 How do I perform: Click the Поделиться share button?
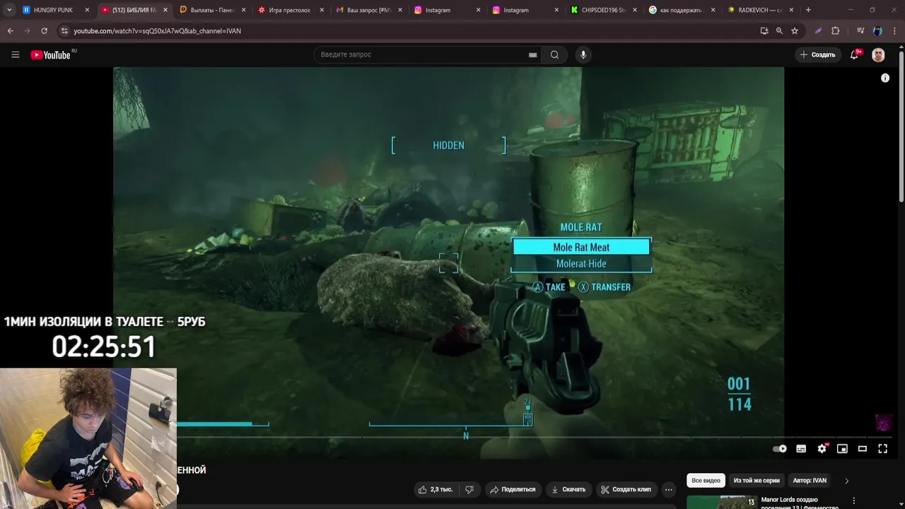[x=513, y=489]
